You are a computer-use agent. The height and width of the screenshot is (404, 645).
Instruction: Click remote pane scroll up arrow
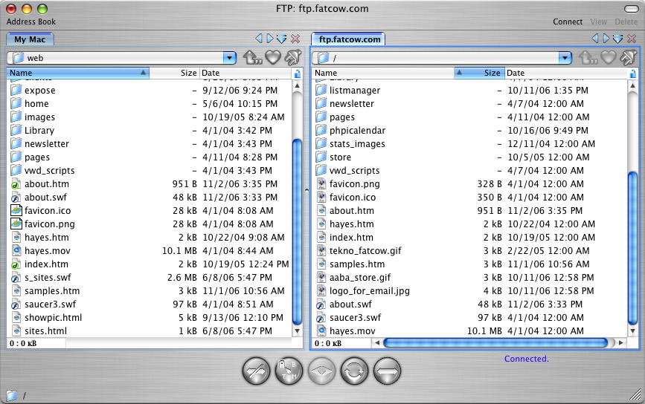[x=632, y=85]
